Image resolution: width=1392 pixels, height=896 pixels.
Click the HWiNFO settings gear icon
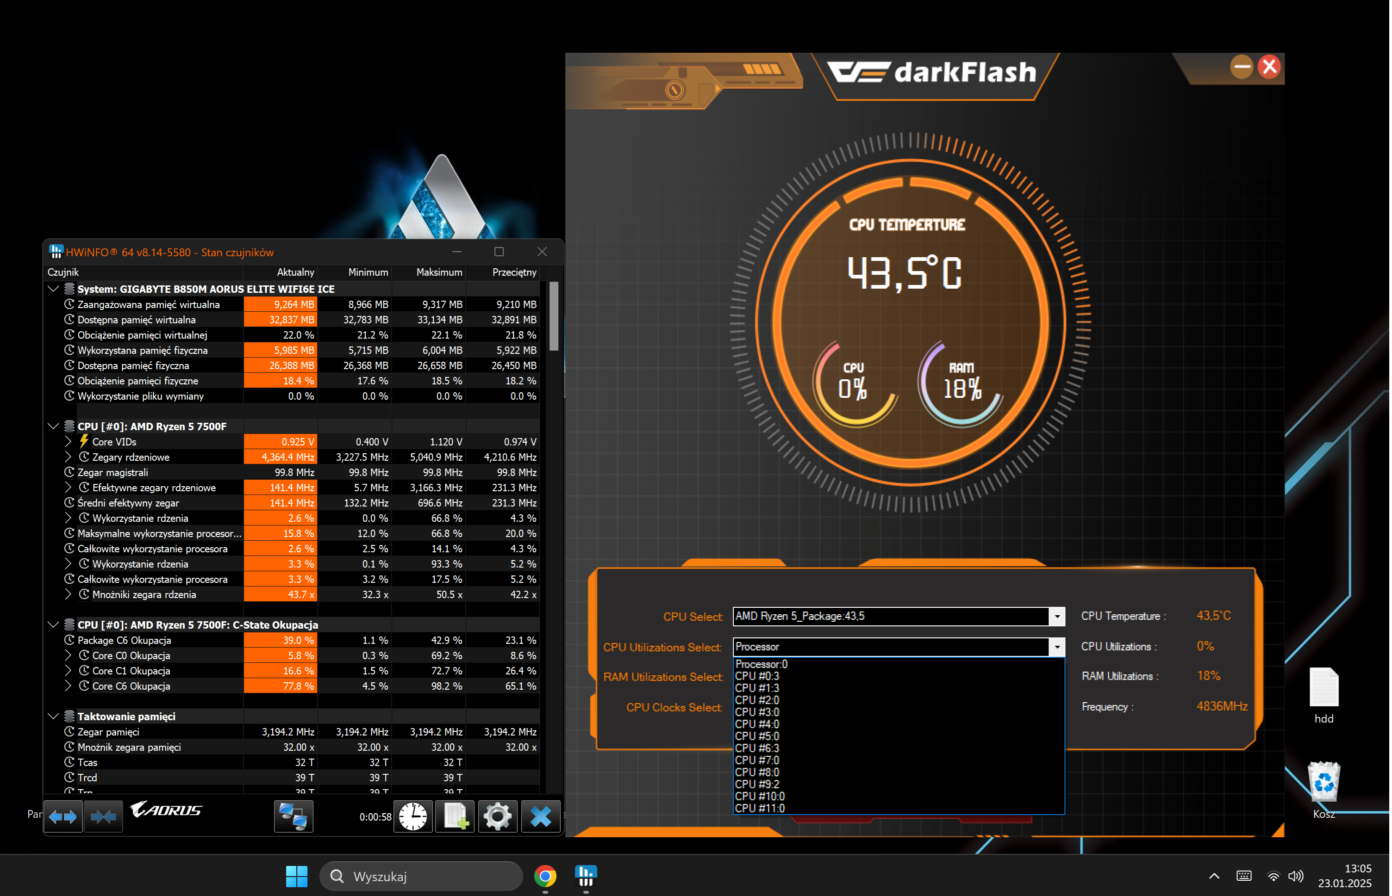point(498,817)
